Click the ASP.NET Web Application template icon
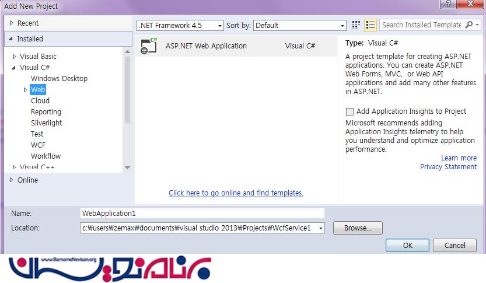Viewport: 486px width, 283px height. pyautogui.click(x=149, y=46)
